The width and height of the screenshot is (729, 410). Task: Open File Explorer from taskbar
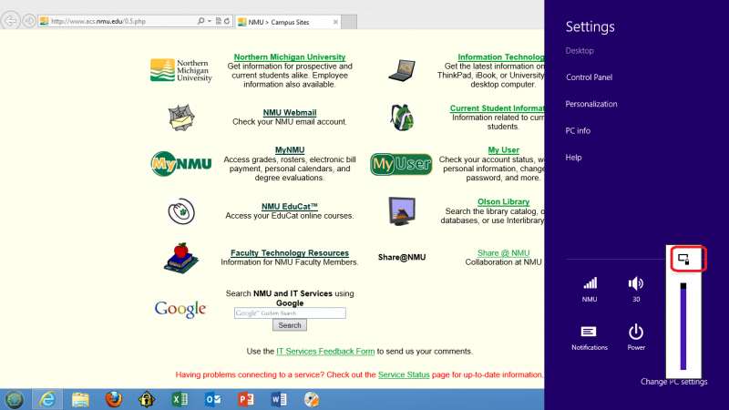[x=80, y=399]
